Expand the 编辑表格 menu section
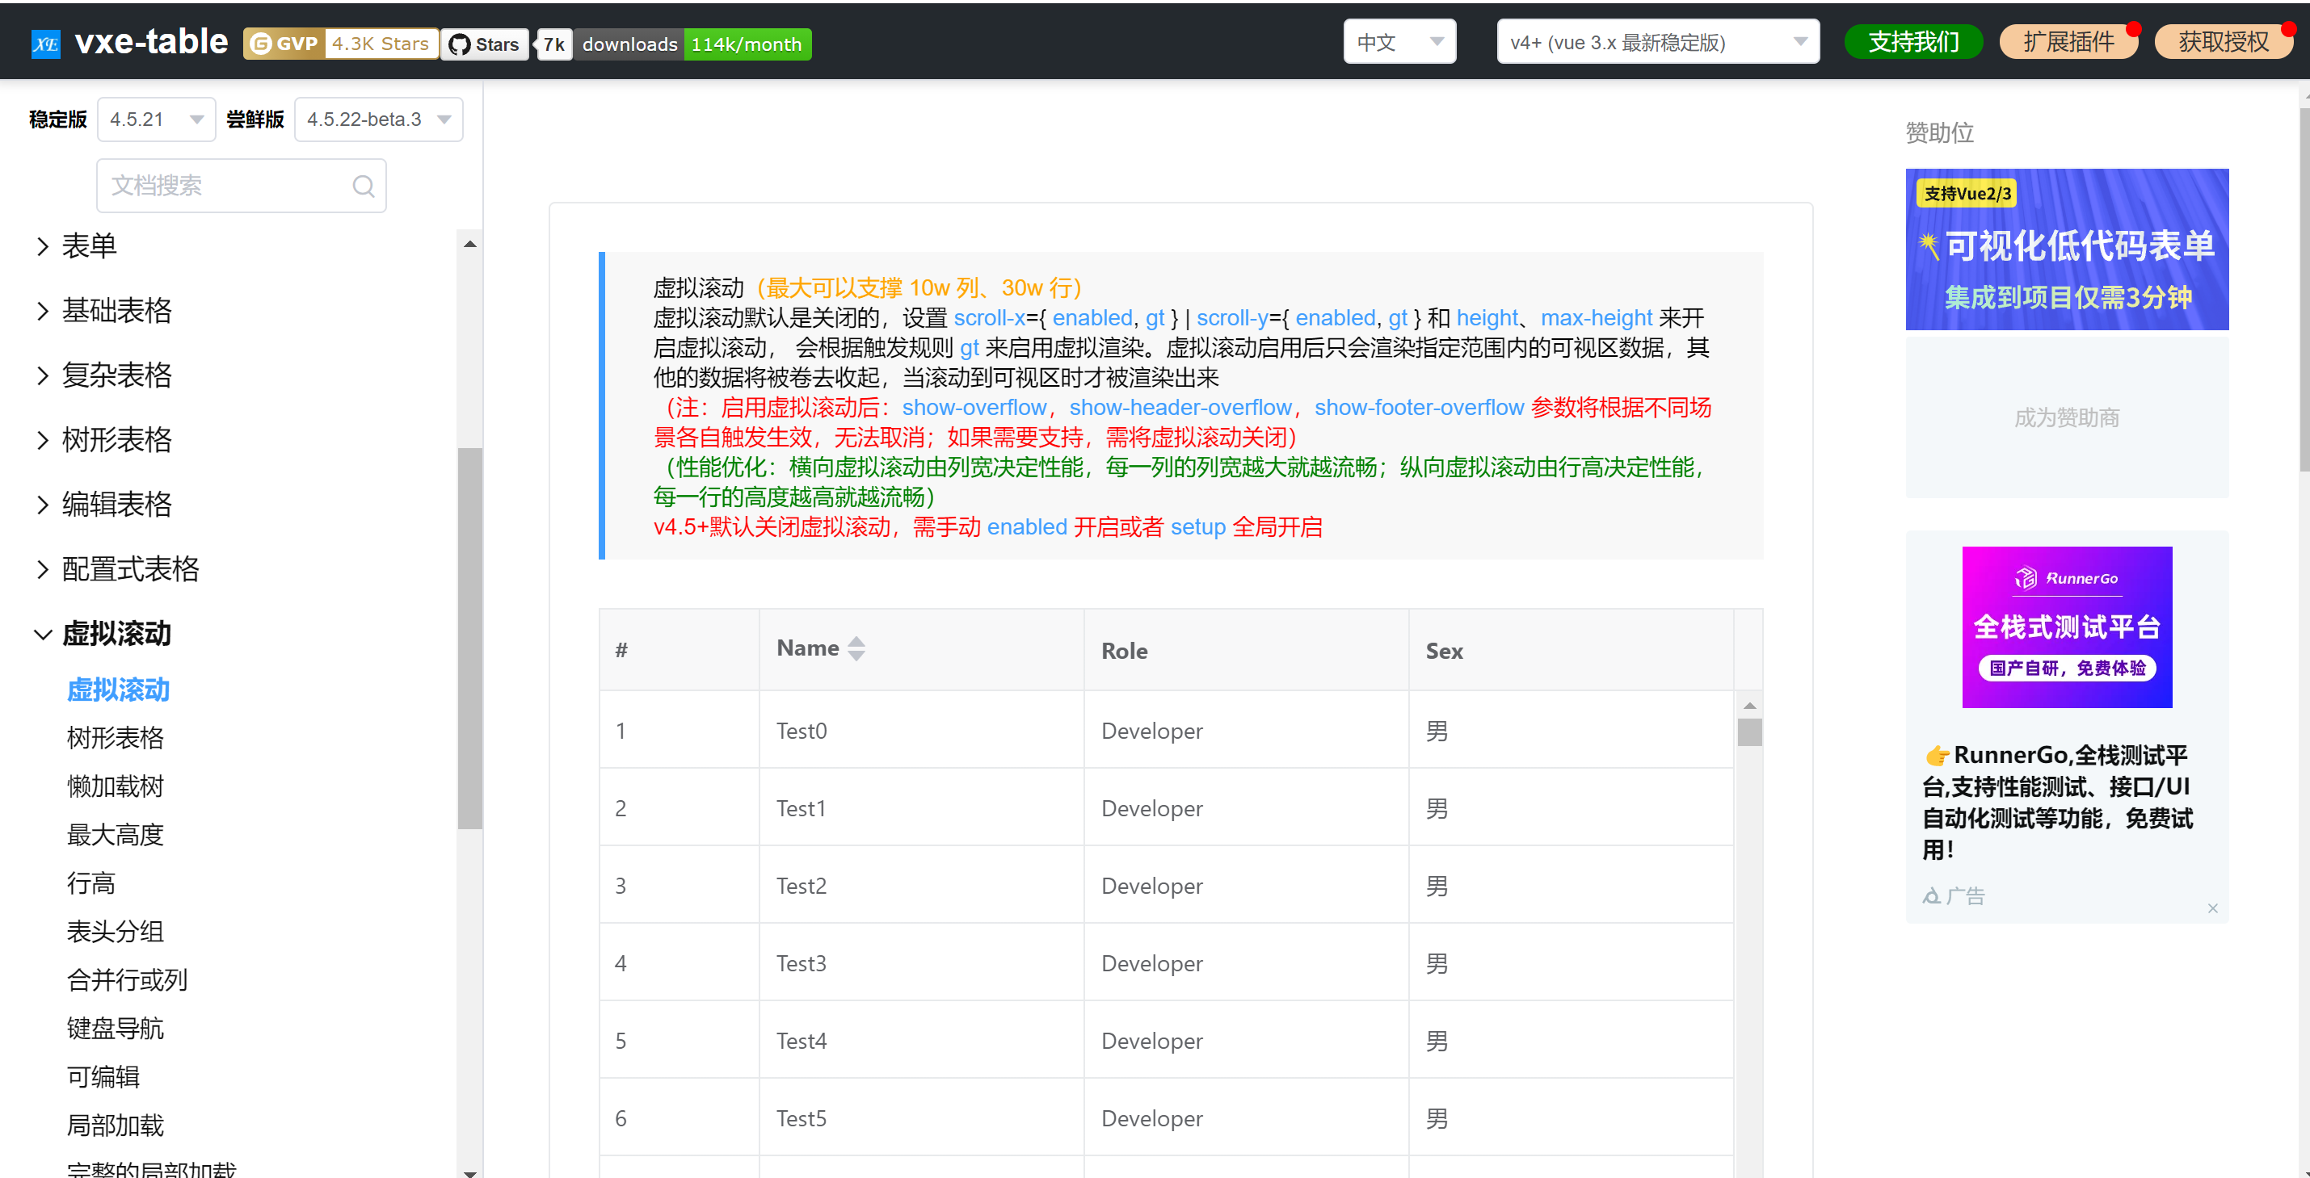Viewport: 2310px width, 1178px height. (x=103, y=504)
